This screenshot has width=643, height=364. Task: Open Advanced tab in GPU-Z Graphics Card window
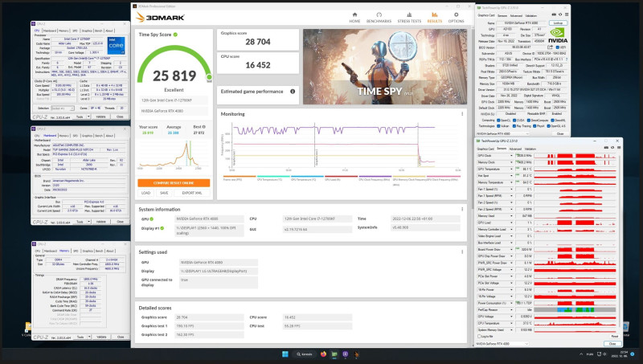tap(516, 15)
